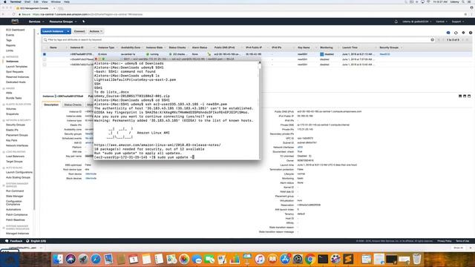Open the account user dropdown

(x=416, y=22)
